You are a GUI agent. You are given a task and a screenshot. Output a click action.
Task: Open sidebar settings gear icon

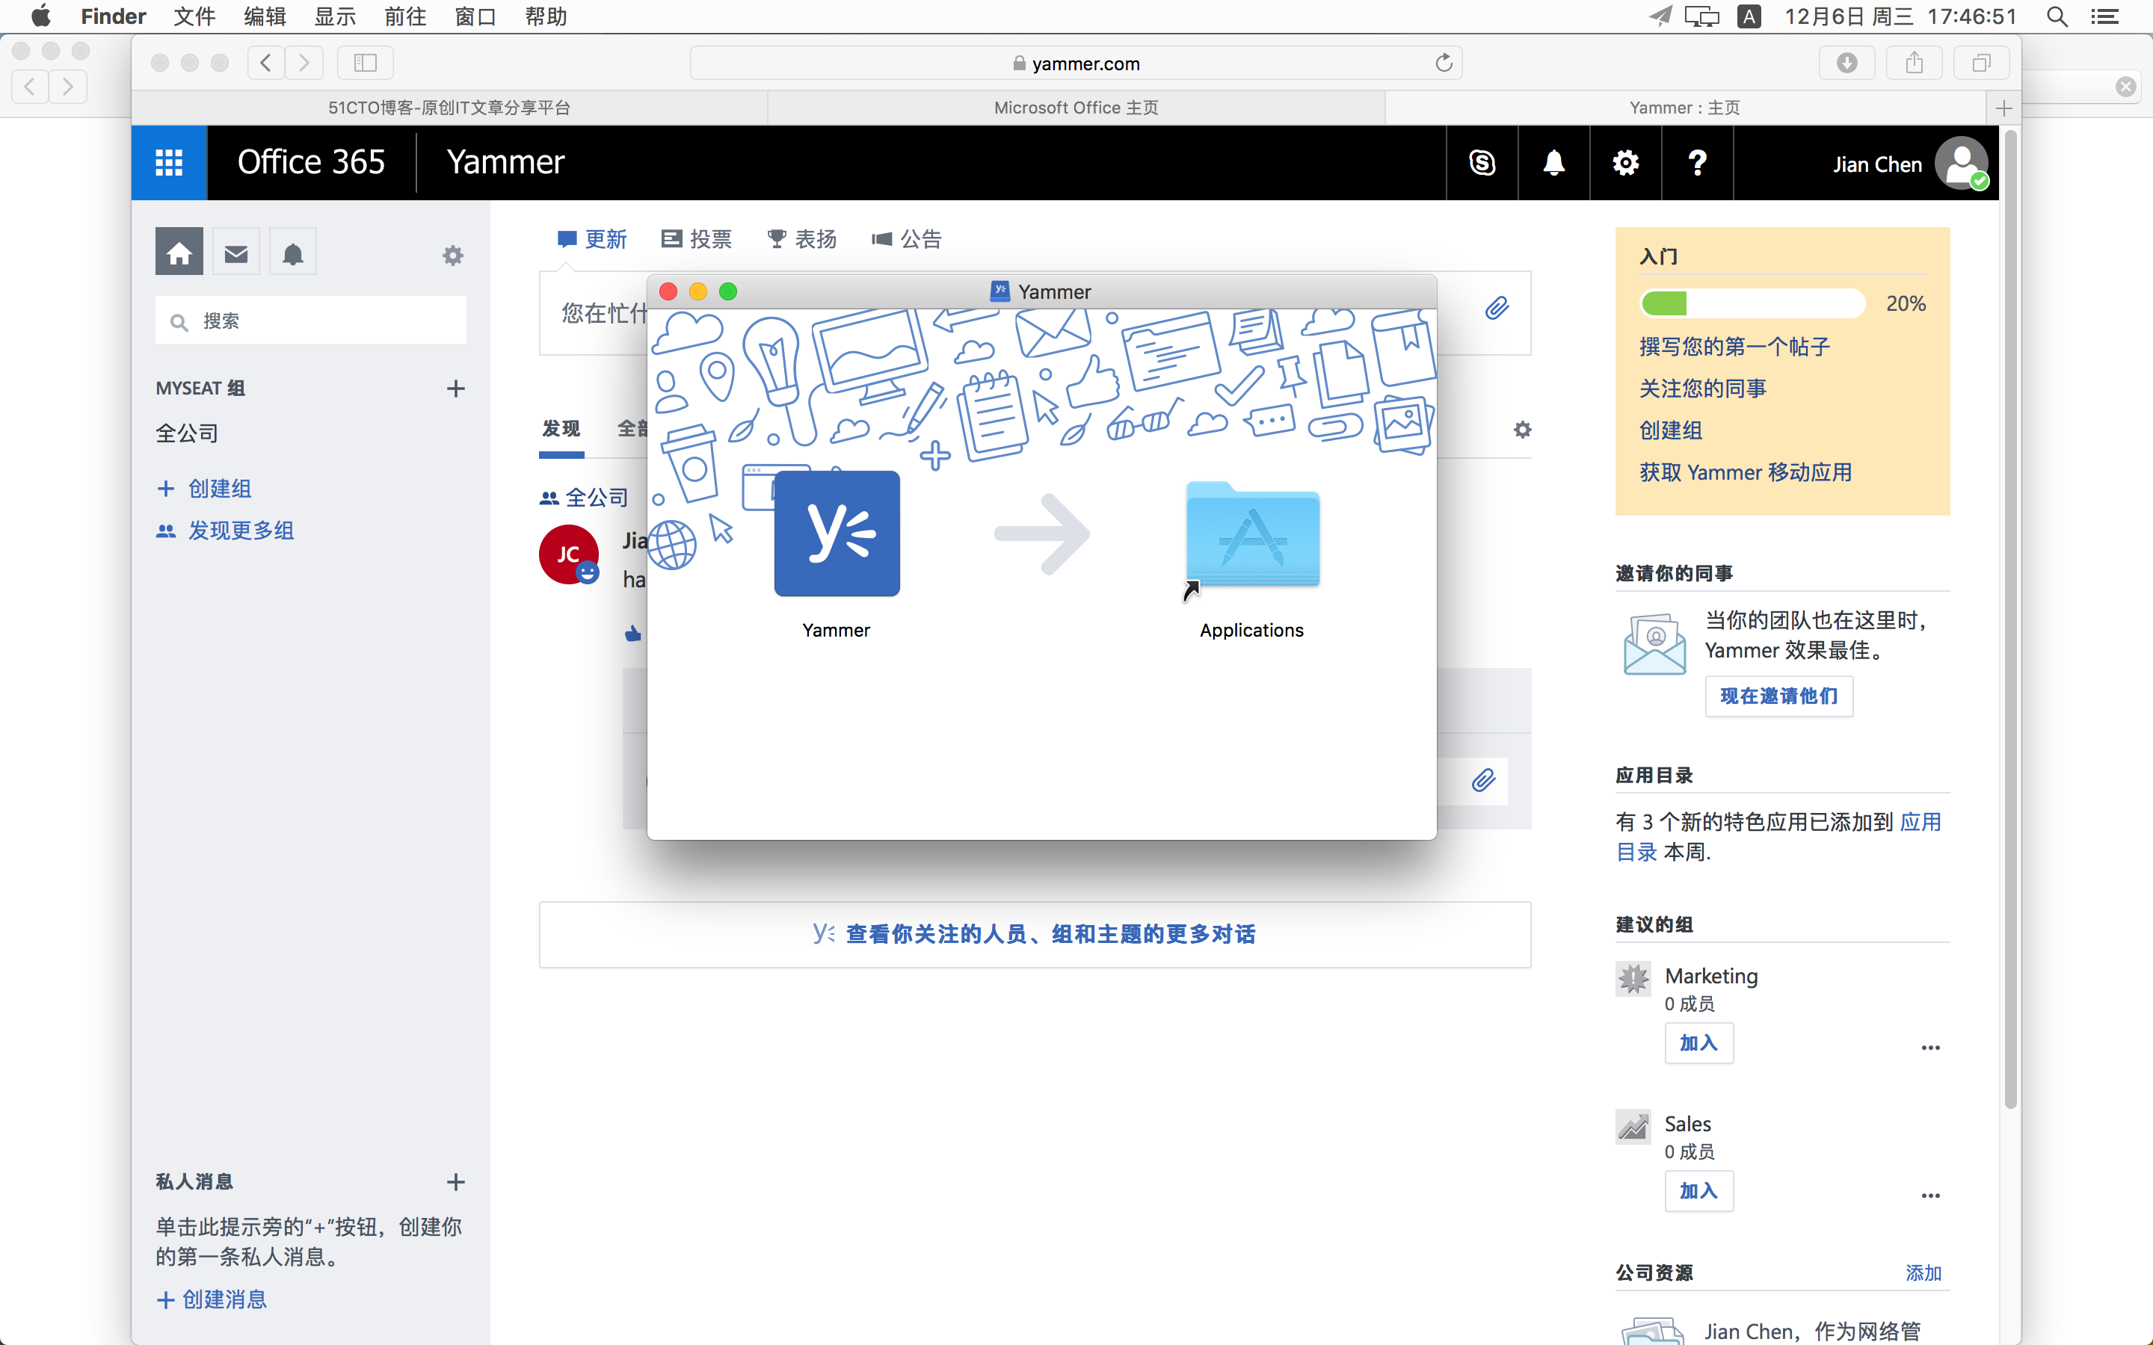(453, 256)
